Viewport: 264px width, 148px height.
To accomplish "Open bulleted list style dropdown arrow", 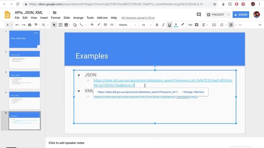I will click(236, 25).
